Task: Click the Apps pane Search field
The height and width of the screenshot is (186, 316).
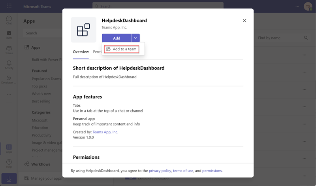Action: [x=43, y=33]
